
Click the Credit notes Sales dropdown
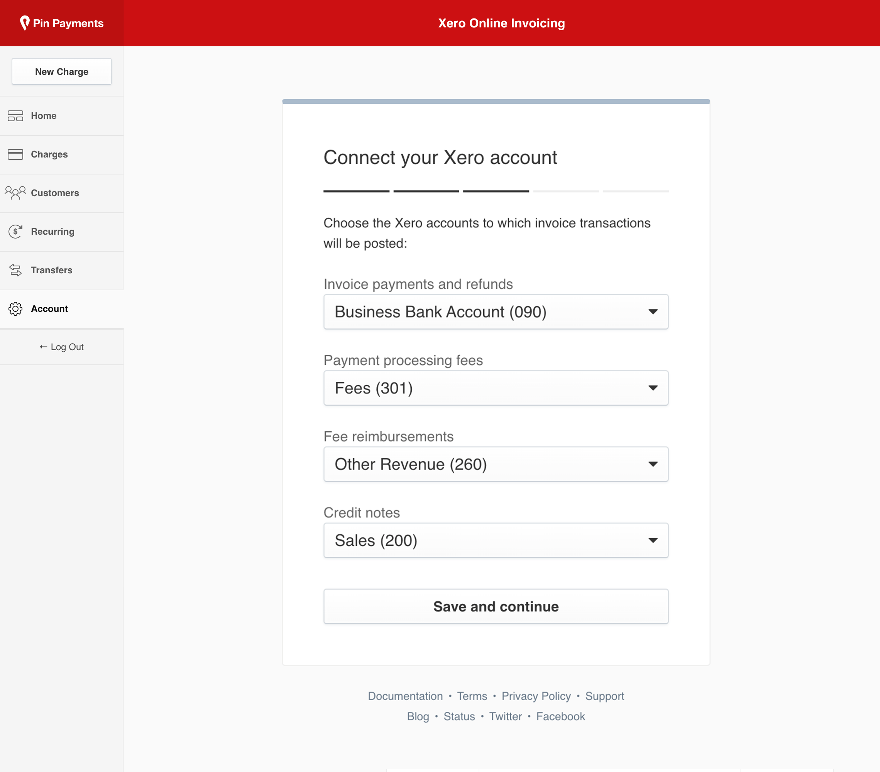point(496,540)
